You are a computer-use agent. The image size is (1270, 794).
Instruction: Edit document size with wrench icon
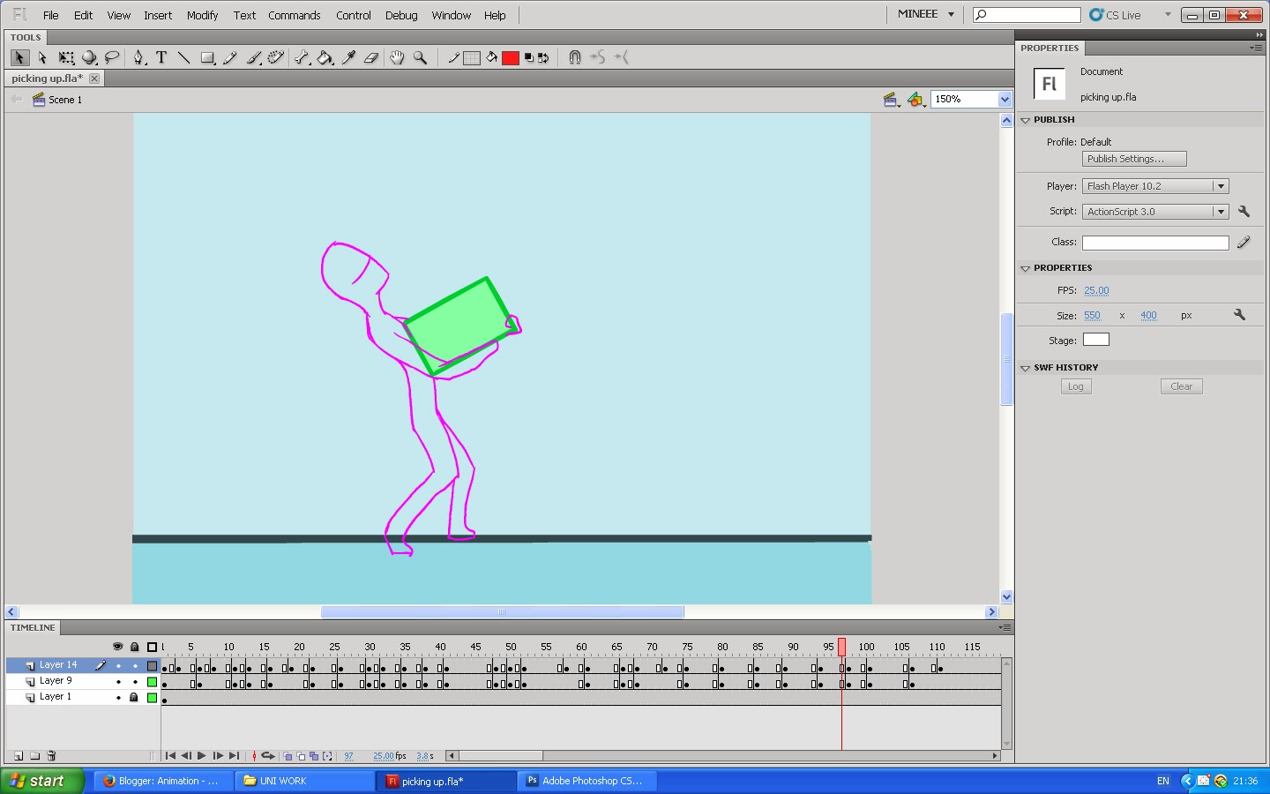coord(1239,315)
